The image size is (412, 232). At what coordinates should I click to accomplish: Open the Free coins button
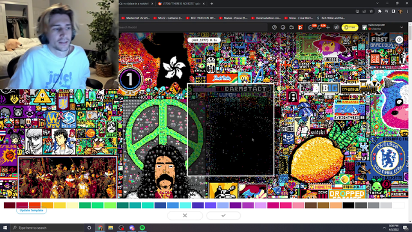tap(350, 27)
